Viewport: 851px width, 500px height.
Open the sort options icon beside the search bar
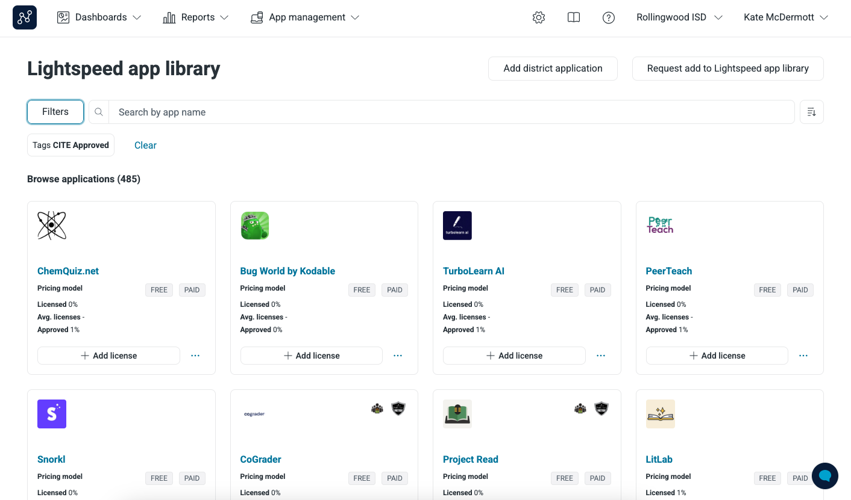[811, 112]
